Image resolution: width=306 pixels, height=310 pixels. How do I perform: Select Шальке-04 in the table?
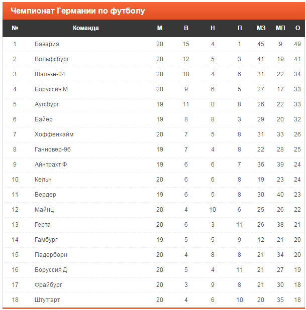(x=50, y=74)
